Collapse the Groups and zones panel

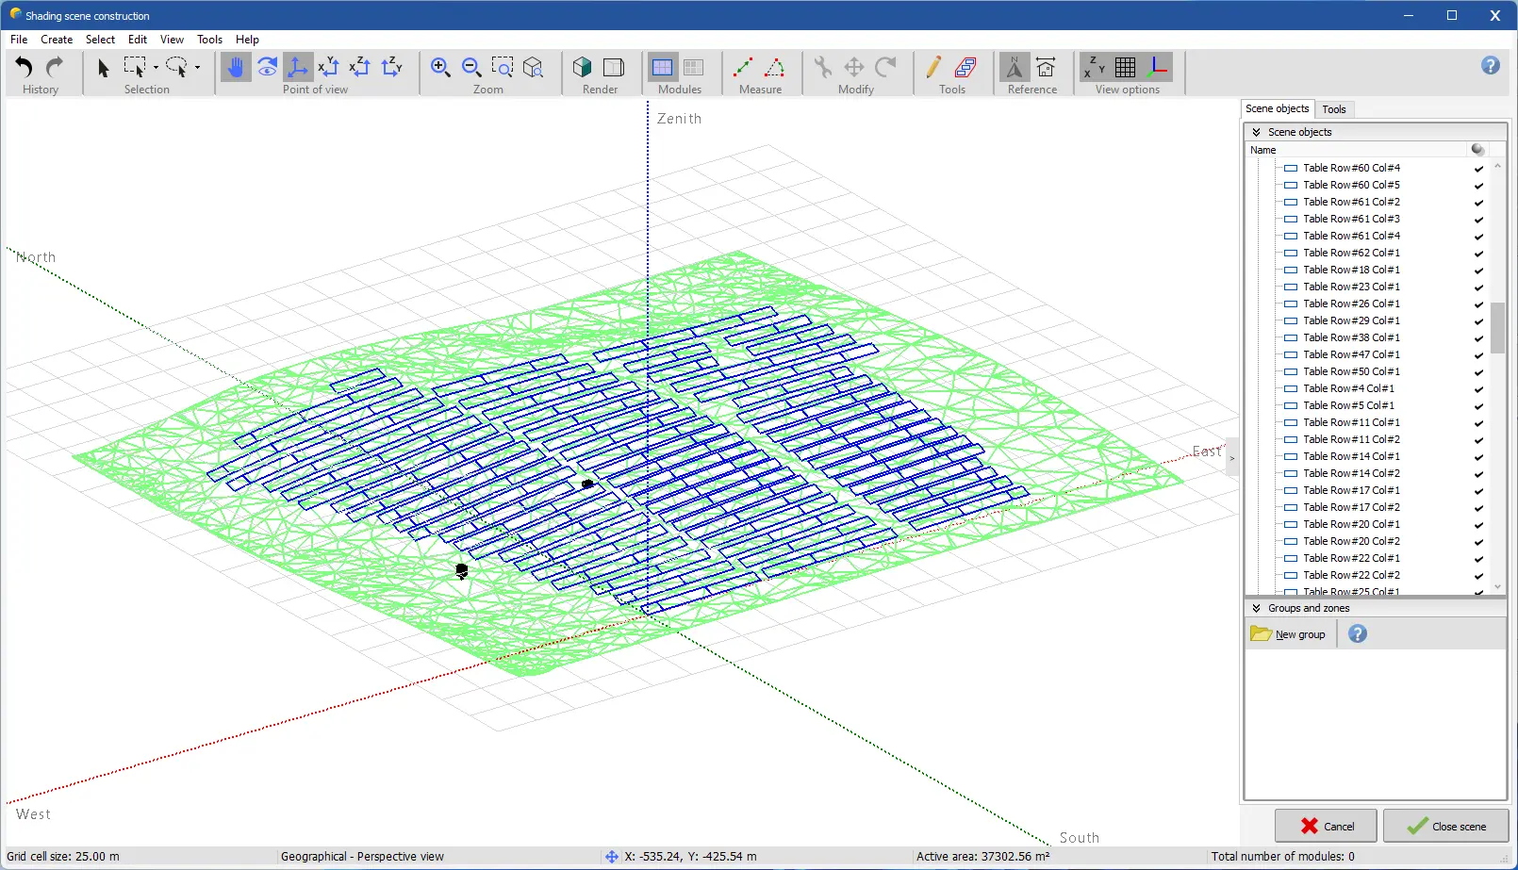(1258, 608)
